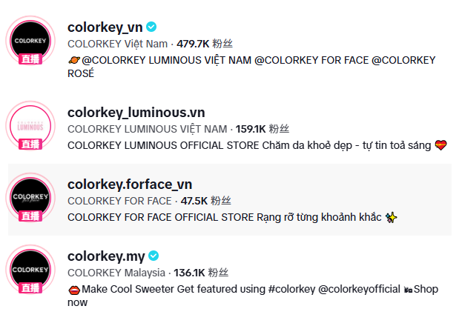Screen dimensions: 462x326
Task: Open the colorkey.forface_vn username link
Action: point(129,184)
